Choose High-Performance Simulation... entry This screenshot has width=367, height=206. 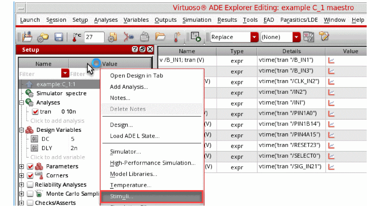click(152, 163)
